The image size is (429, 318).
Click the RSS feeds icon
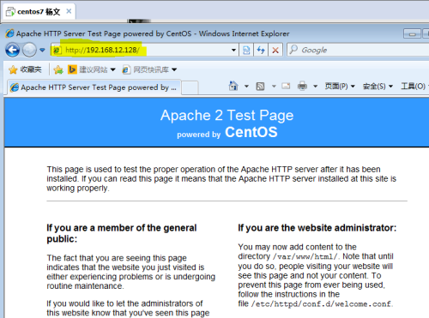point(260,86)
